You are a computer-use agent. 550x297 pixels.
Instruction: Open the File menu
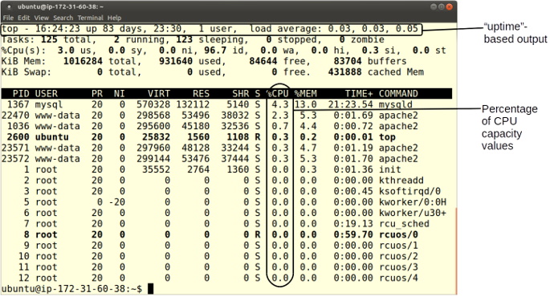8,18
